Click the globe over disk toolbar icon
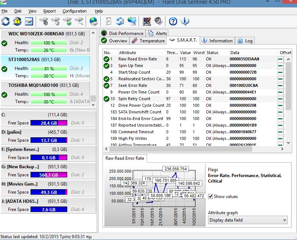The height and width of the screenshot is (240, 297). [93, 21]
